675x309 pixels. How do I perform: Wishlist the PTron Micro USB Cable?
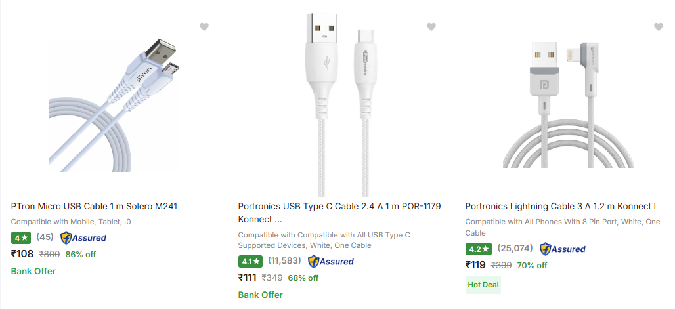coord(204,27)
